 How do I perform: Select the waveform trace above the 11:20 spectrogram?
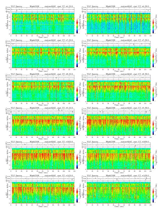(x=43, y=179)
